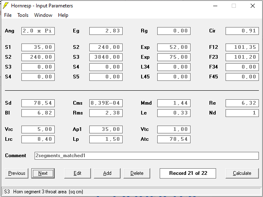263x197 pixels.
Task: Minimize the Hornresp window
Action: [x=215, y=6]
